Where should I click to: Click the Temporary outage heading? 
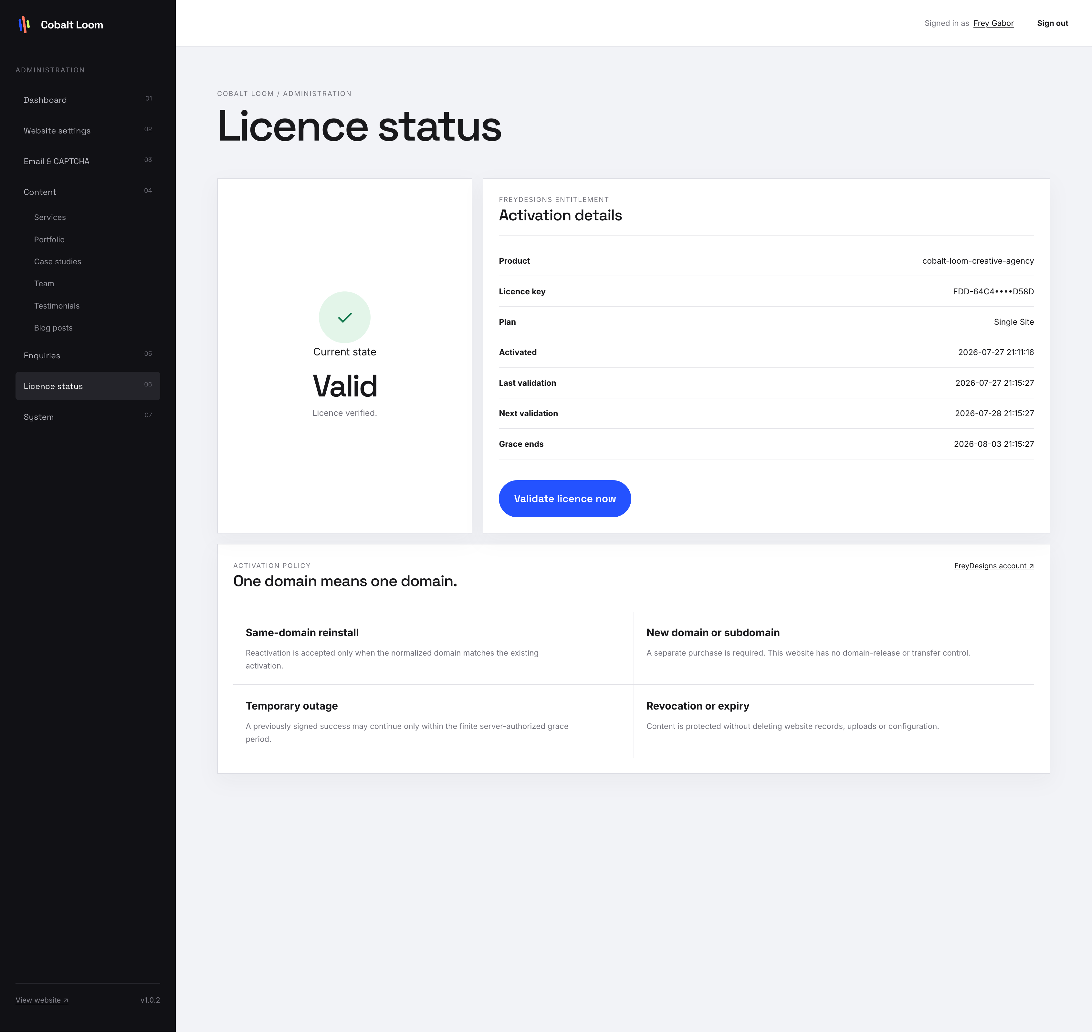pyautogui.click(x=291, y=706)
